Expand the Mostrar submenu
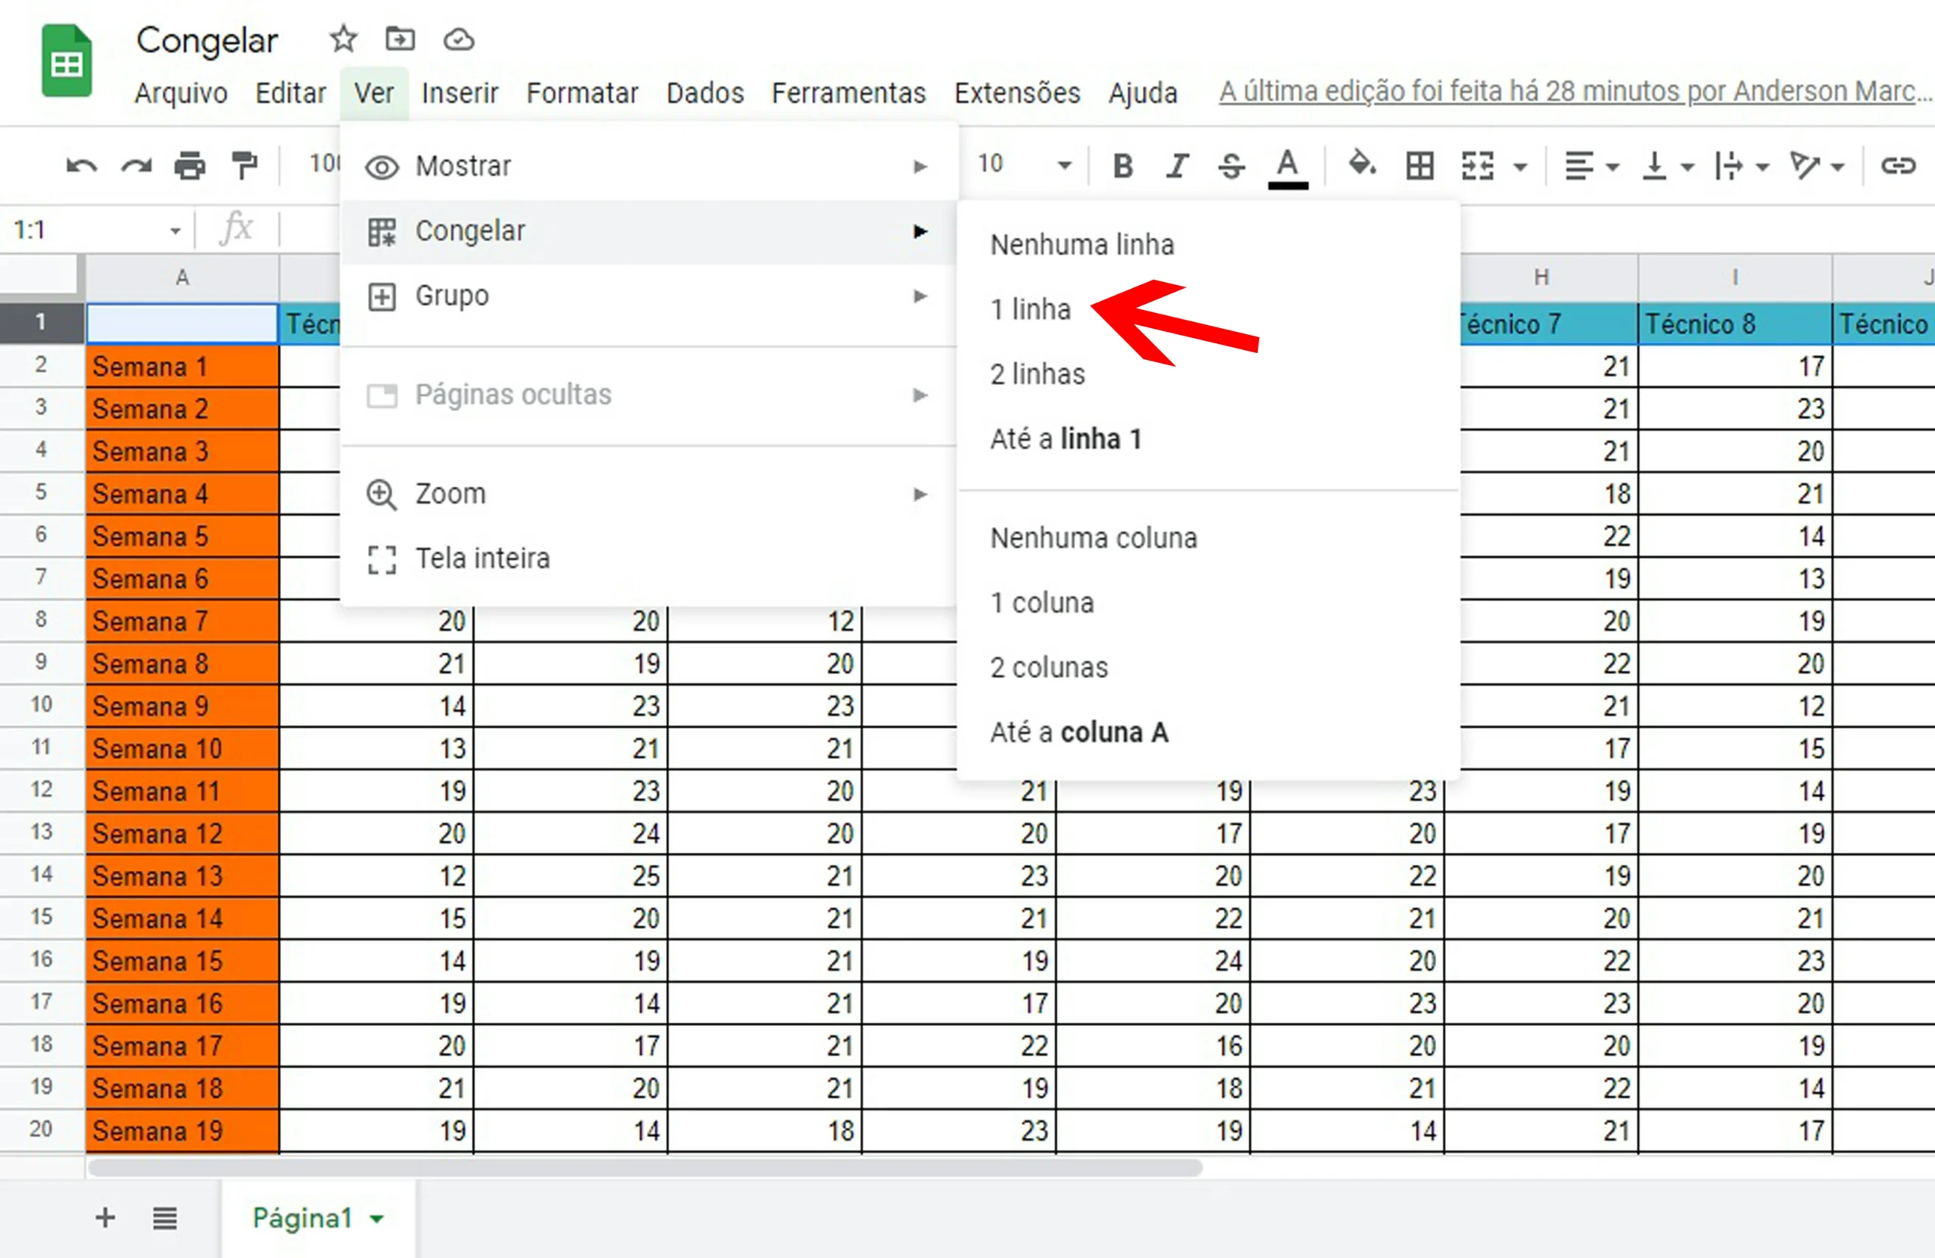Screen dimensions: 1935x1258 (649, 167)
